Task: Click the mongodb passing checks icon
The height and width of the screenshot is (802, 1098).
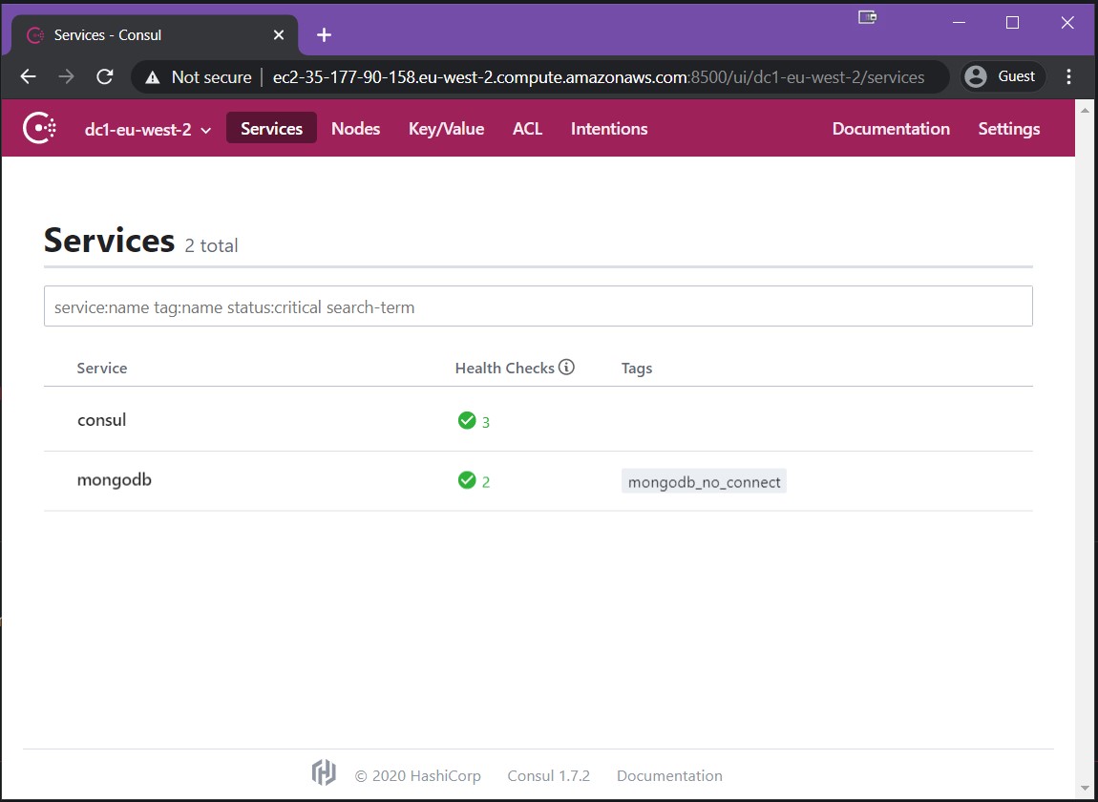Action: 466,480
